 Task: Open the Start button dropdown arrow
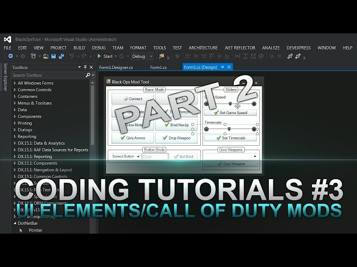point(115,56)
